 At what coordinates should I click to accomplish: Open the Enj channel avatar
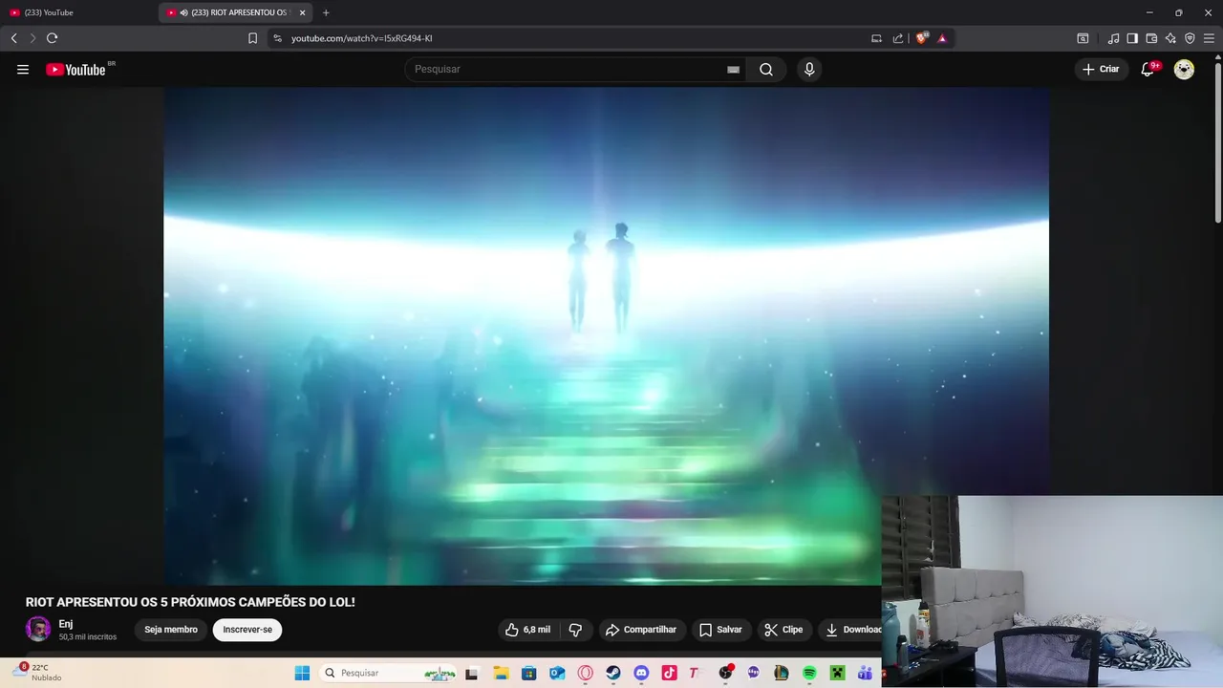coord(38,629)
